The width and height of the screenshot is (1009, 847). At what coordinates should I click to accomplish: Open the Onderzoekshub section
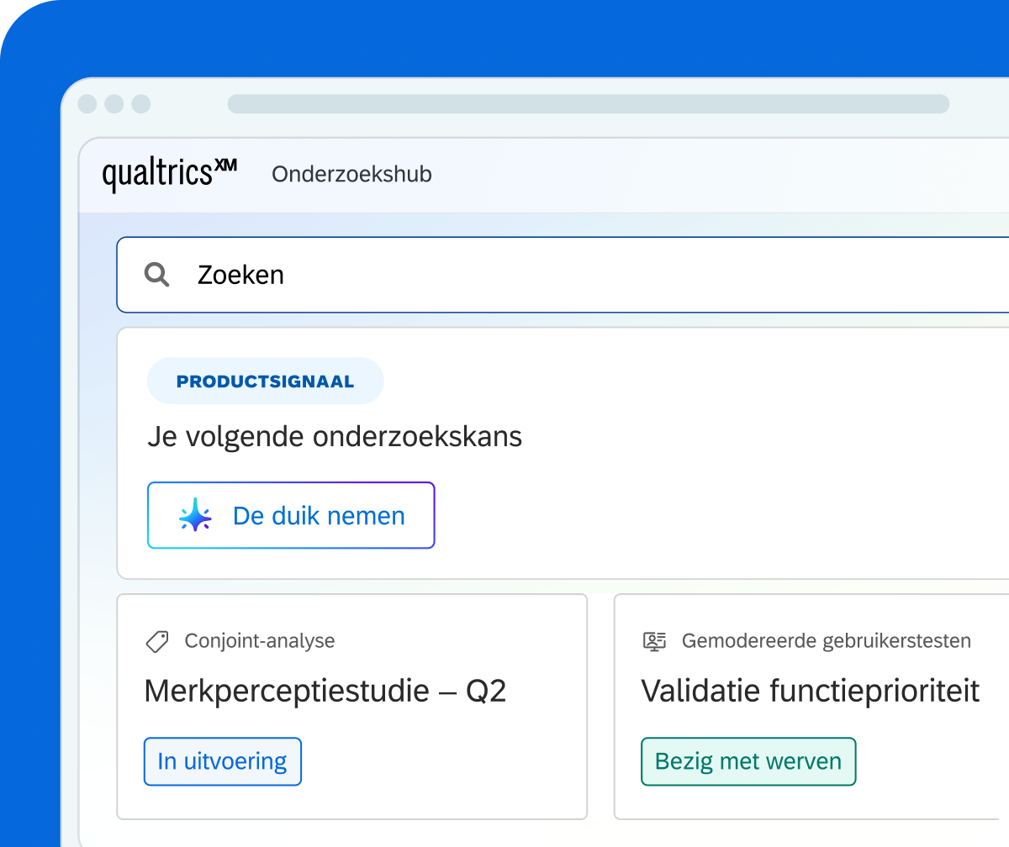coord(351,174)
